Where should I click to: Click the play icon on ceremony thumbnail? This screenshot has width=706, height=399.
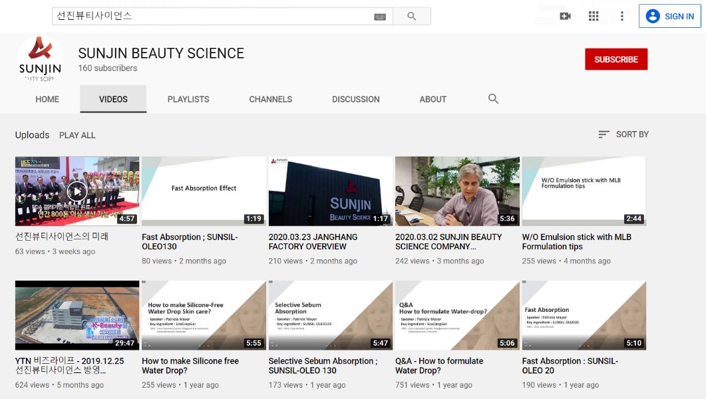pyautogui.click(x=77, y=191)
